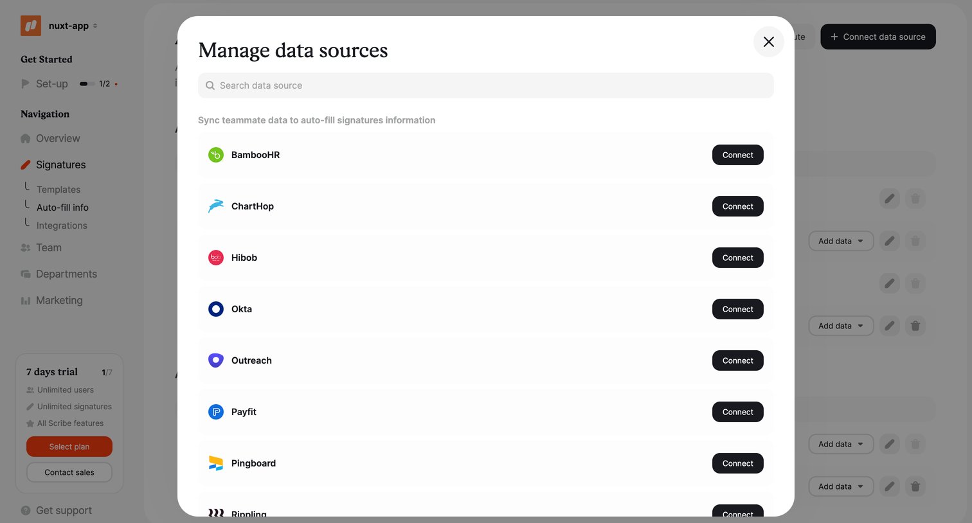Connect the Outreach data source
The image size is (972, 523).
pos(737,360)
